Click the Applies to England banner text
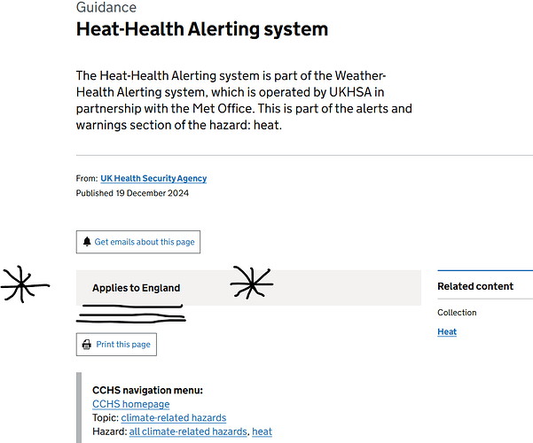 coord(137,288)
